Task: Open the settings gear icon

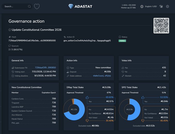Action: (x=168, y=6)
